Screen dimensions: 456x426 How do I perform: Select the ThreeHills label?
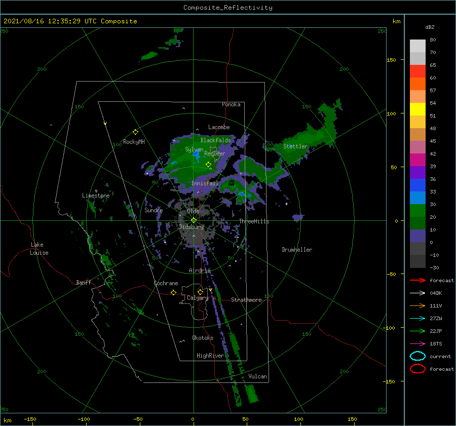[x=254, y=221]
